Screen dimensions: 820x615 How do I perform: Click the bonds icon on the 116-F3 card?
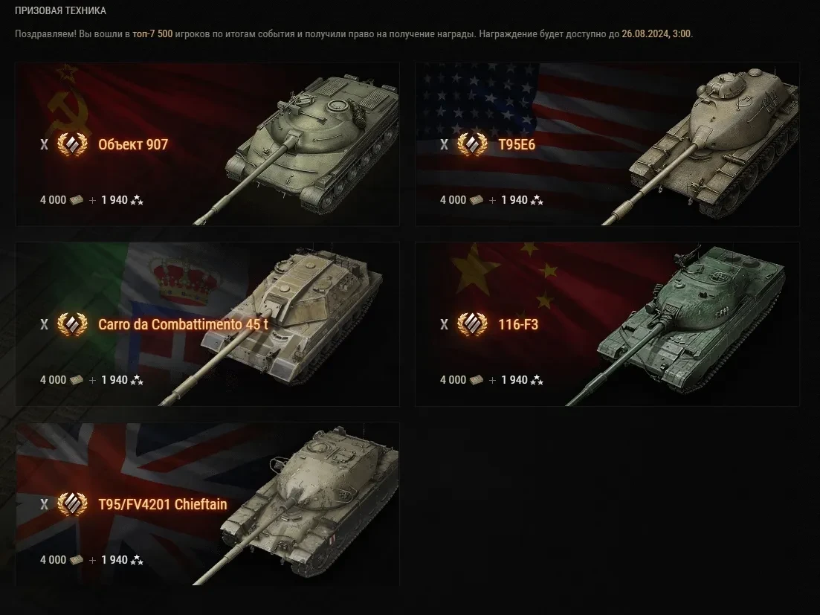[477, 380]
